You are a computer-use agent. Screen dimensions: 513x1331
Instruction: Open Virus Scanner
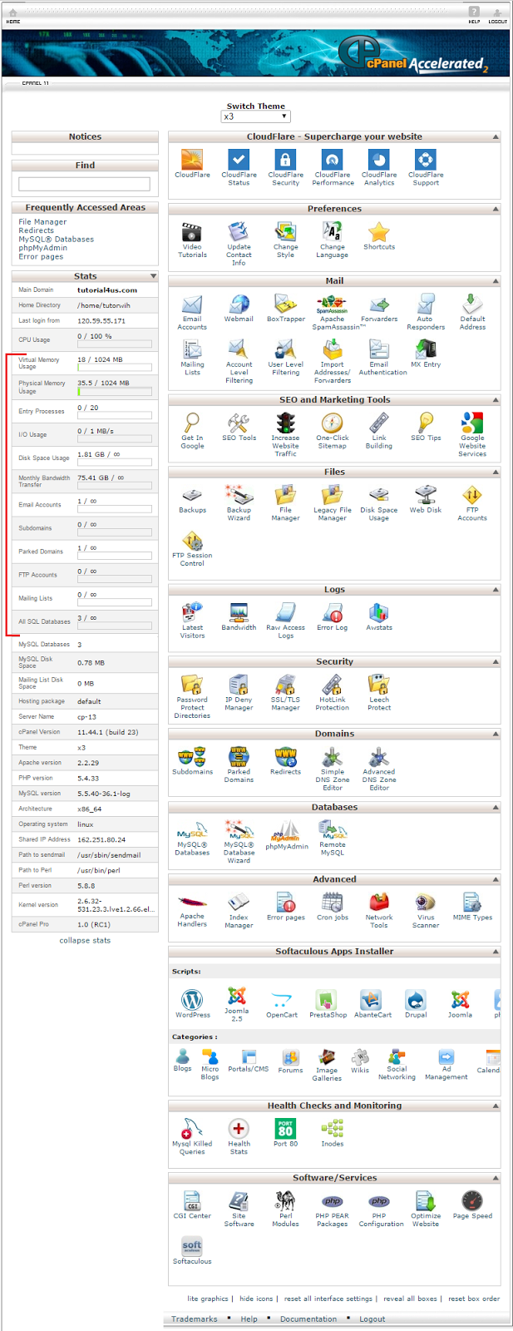426,910
